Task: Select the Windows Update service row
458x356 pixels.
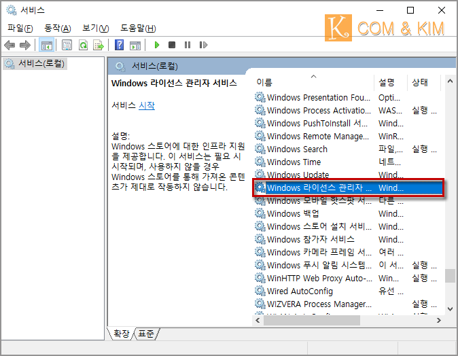Action: (x=348, y=175)
